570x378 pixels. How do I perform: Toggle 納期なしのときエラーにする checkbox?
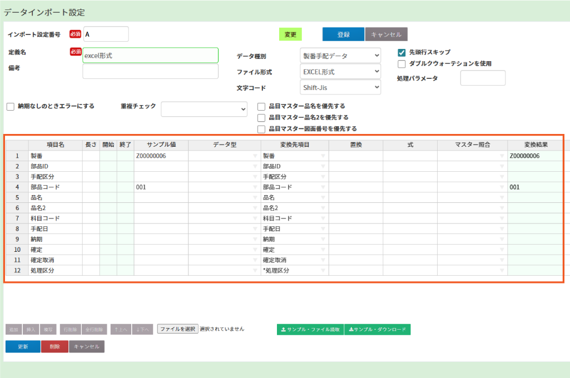click(x=10, y=106)
